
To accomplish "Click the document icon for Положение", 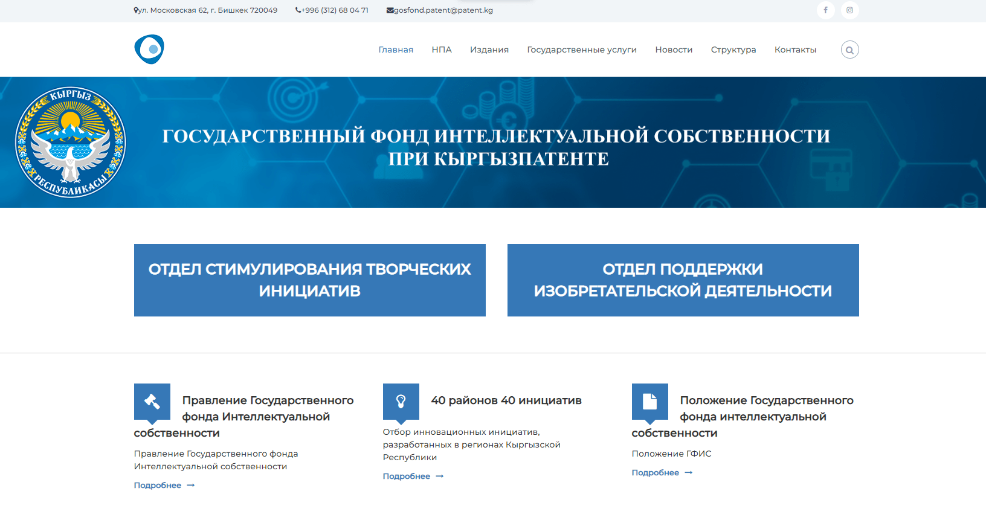I will click(x=650, y=401).
